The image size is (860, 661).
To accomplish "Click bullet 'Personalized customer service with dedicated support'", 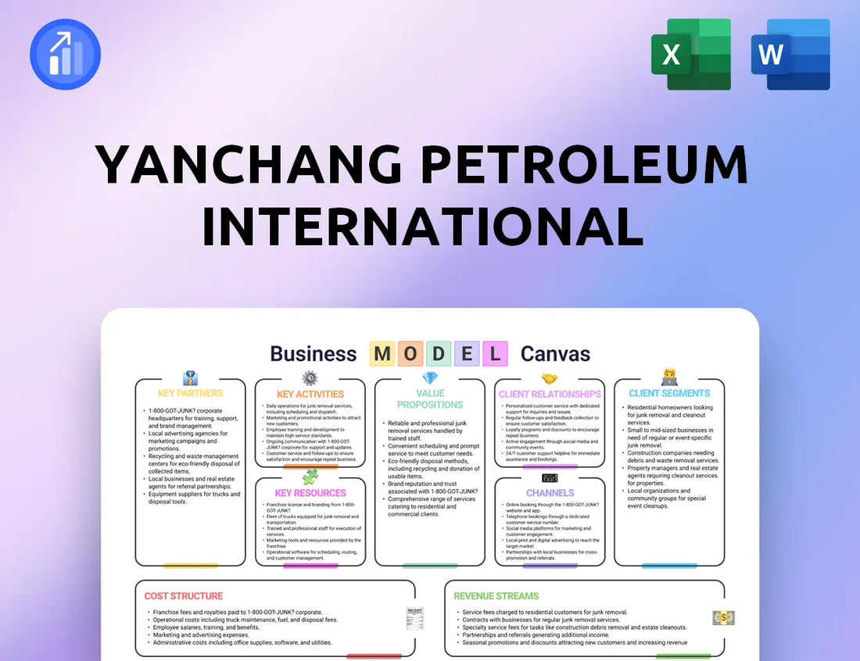I will (551, 409).
